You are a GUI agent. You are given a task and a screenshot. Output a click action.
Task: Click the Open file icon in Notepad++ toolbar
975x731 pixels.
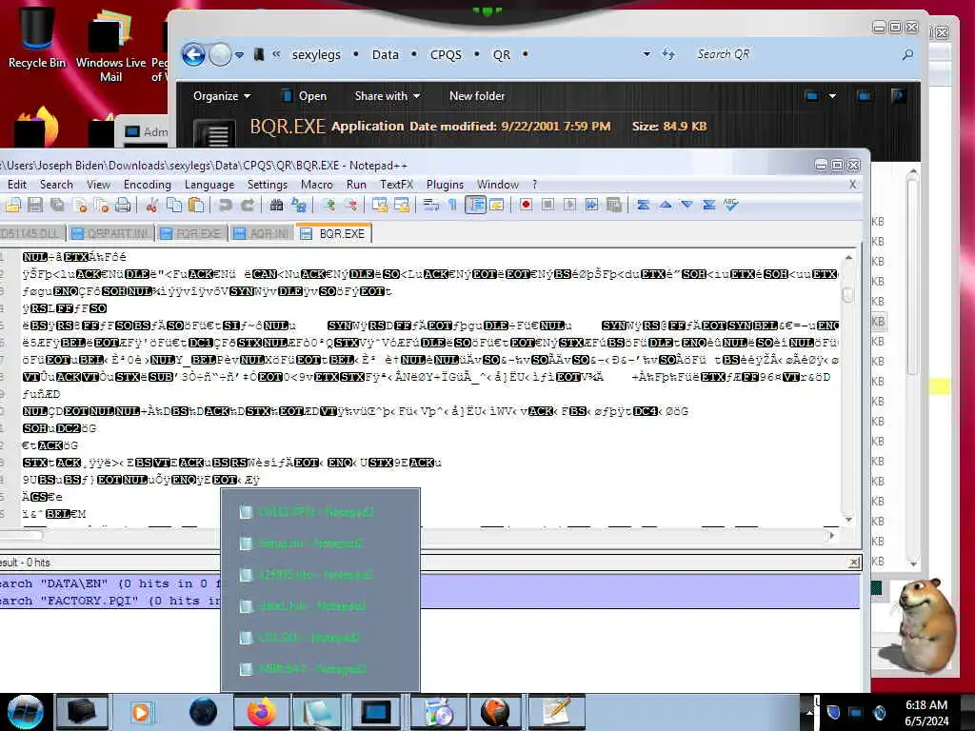click(x=13, y=205)
